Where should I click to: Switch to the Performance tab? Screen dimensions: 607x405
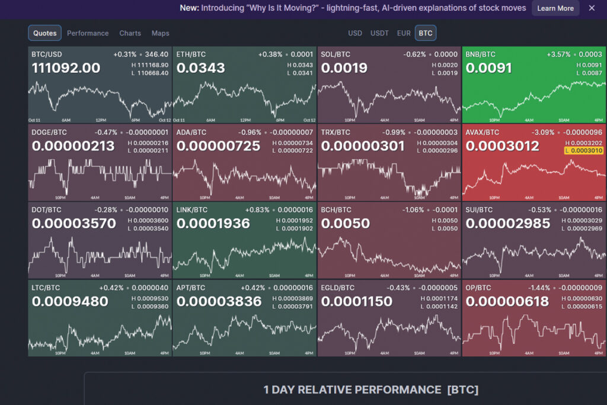88,33
